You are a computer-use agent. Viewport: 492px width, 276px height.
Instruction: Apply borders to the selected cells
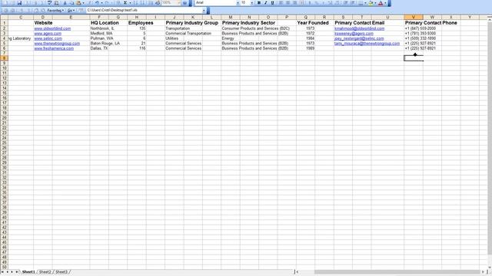tap(361, 3)
